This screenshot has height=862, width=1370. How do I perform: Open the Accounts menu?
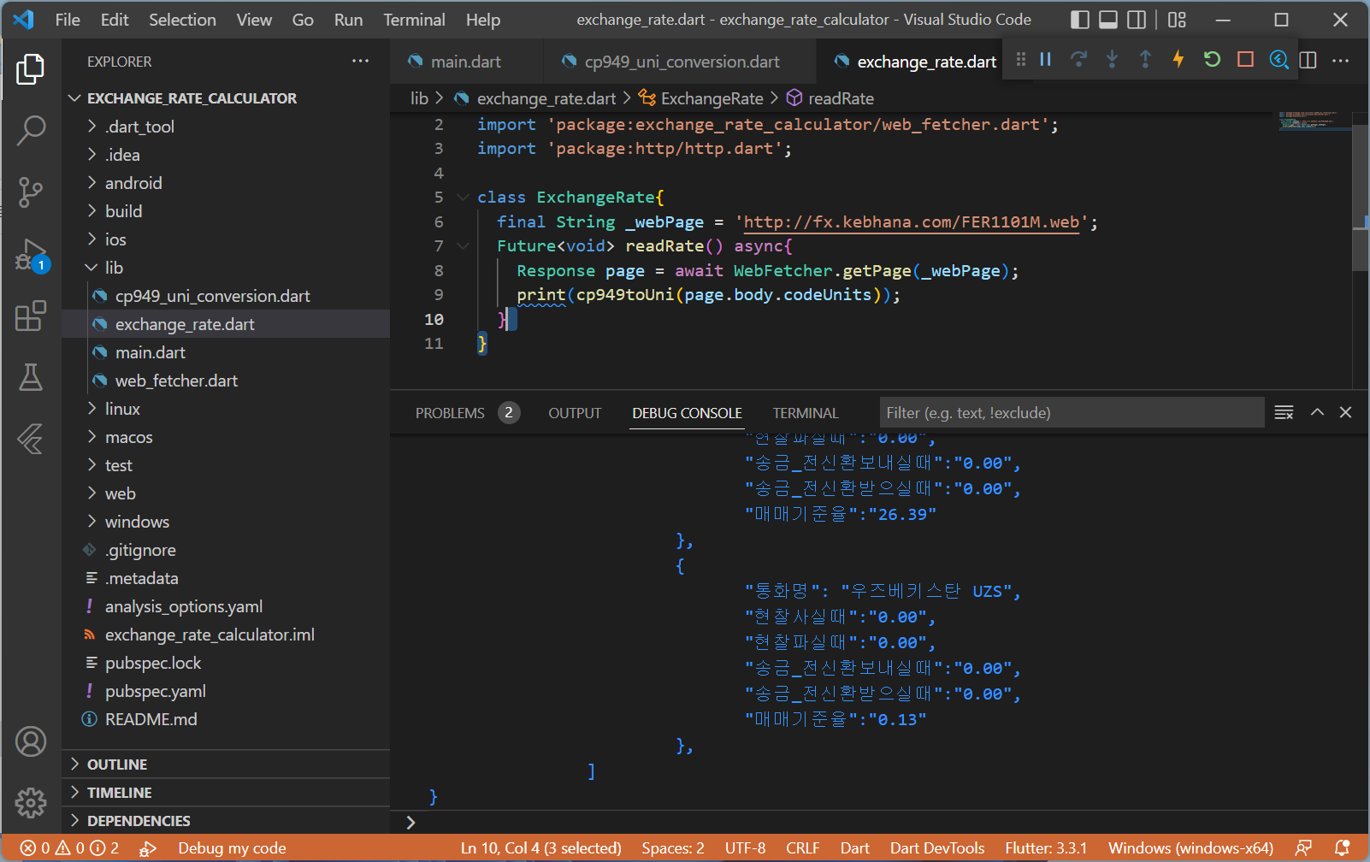(31, 741)
